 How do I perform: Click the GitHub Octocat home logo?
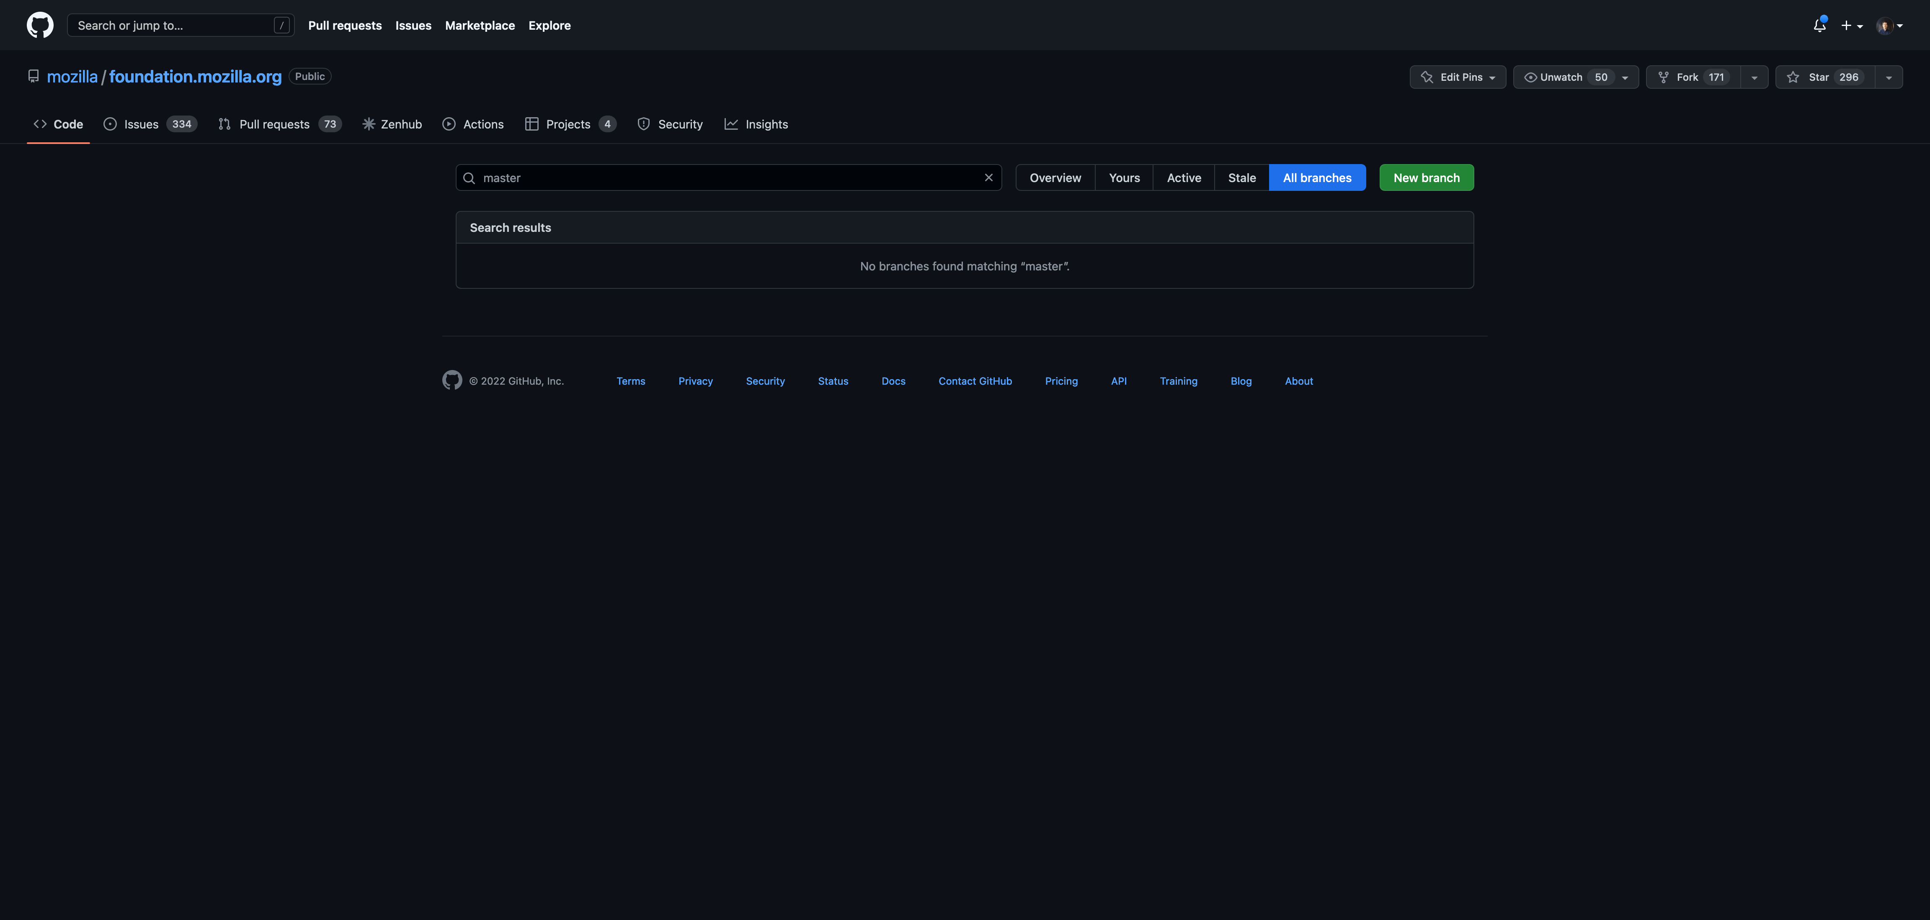(40, 25)
